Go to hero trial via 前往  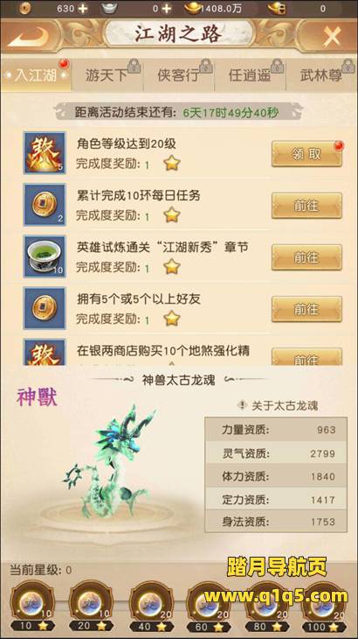[x=306, y=257]
